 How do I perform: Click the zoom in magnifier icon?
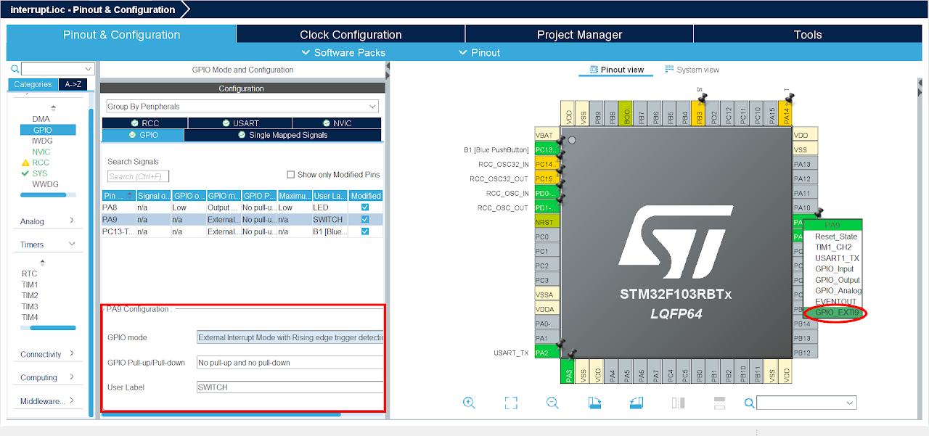pyautogui.click(x=469, y=403)
